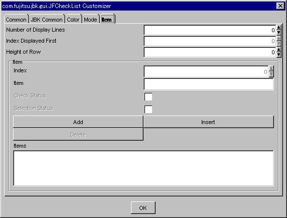The height and width of the screenshot is (218, 287).
Task: Focus the Index Displayed First field
Action: click(210, 41)
